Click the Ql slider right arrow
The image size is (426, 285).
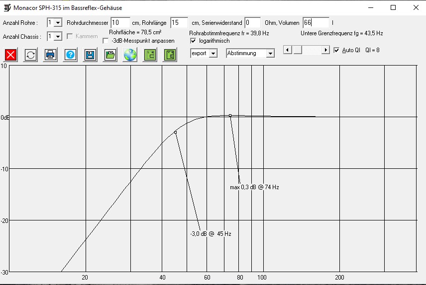[326, 50]
